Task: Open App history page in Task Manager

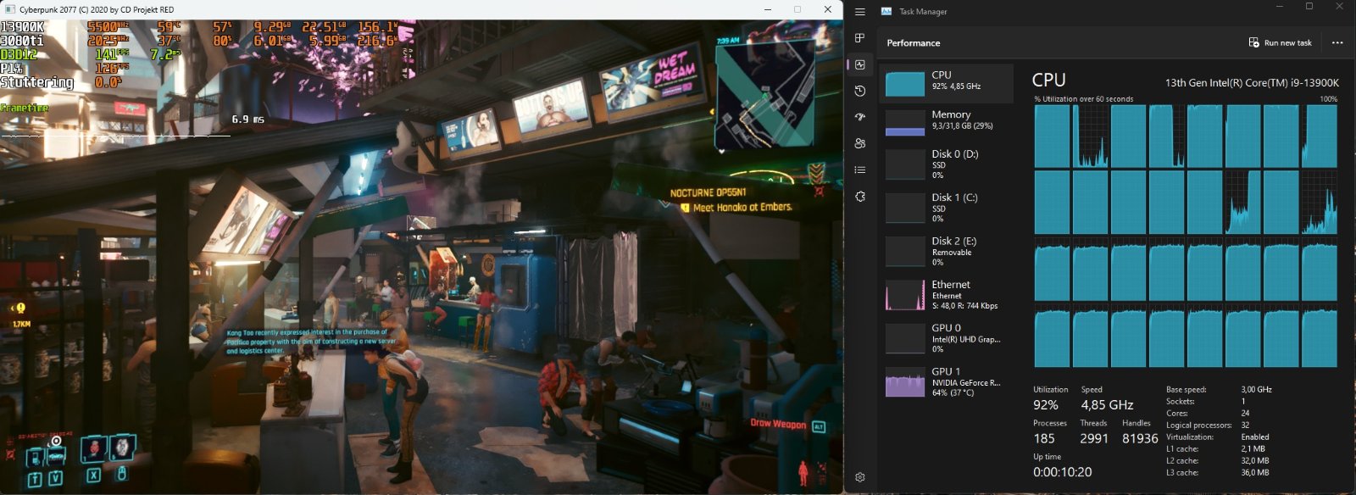Action: point(859,91)
